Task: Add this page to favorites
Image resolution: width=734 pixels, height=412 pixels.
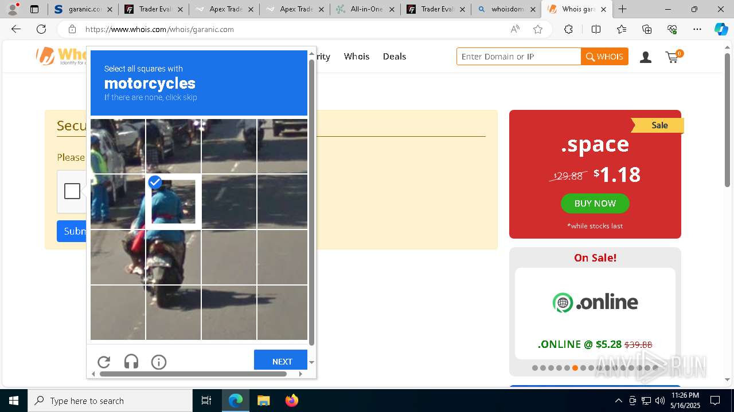Action: pyautogui.click(x=538, y=29)
